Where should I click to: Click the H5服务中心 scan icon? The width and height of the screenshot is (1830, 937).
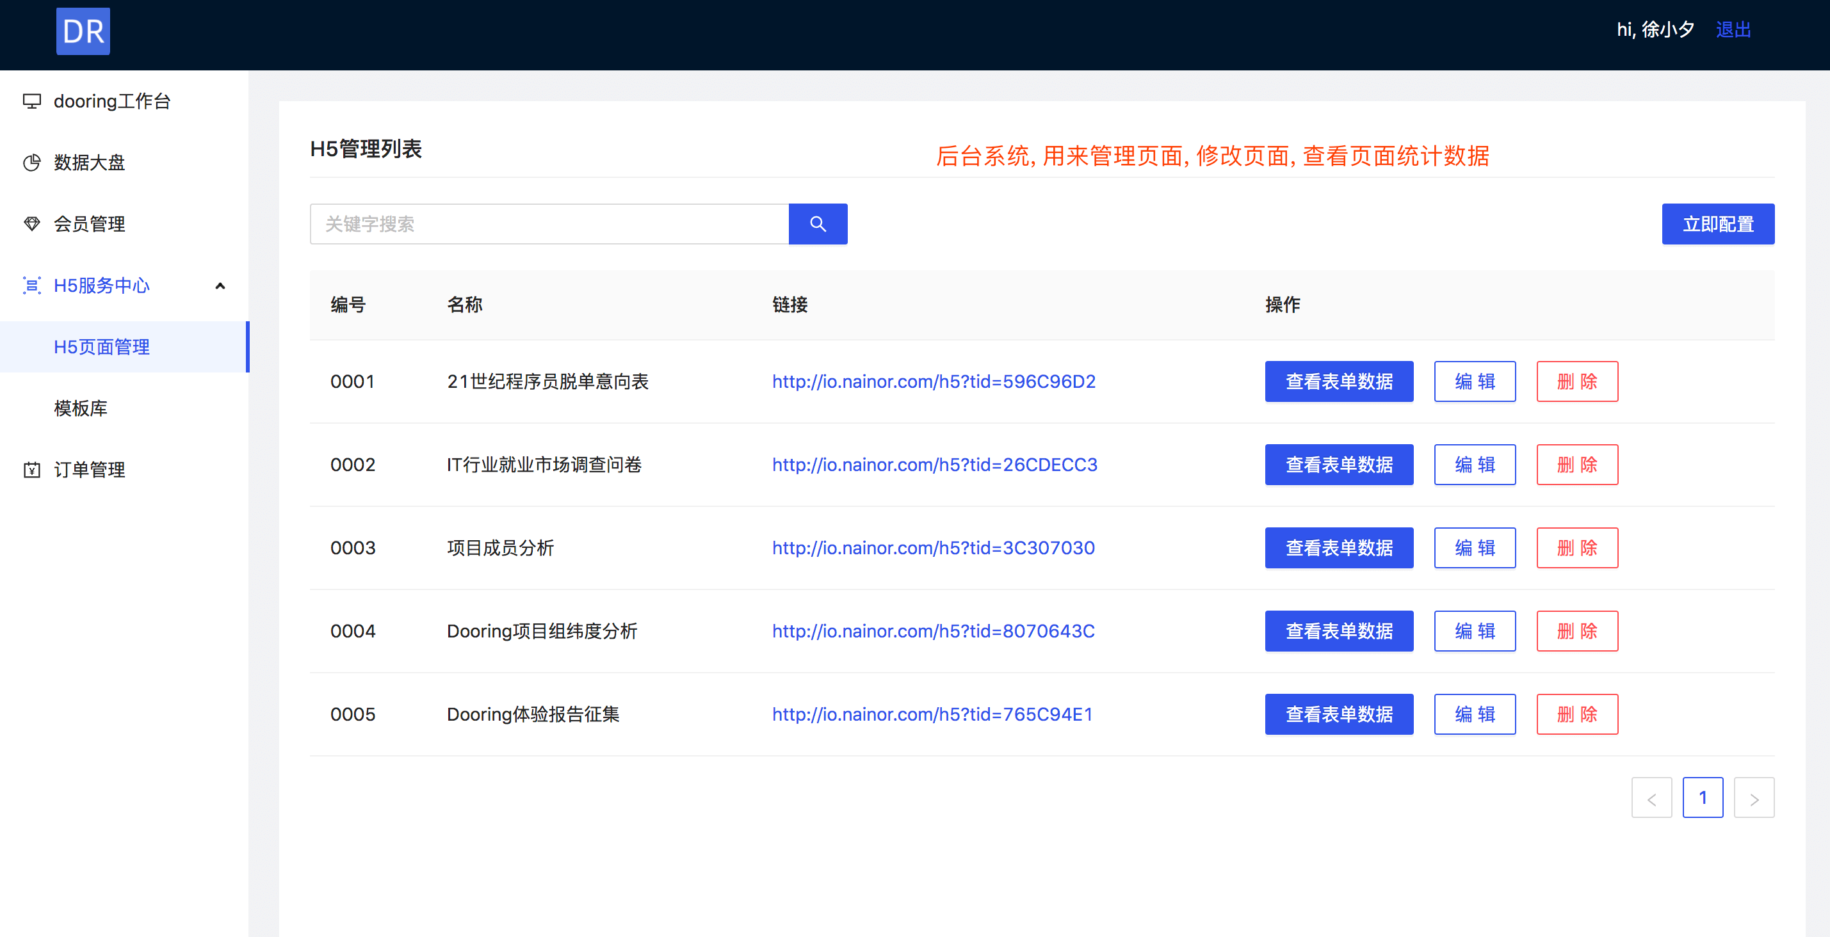32,285
